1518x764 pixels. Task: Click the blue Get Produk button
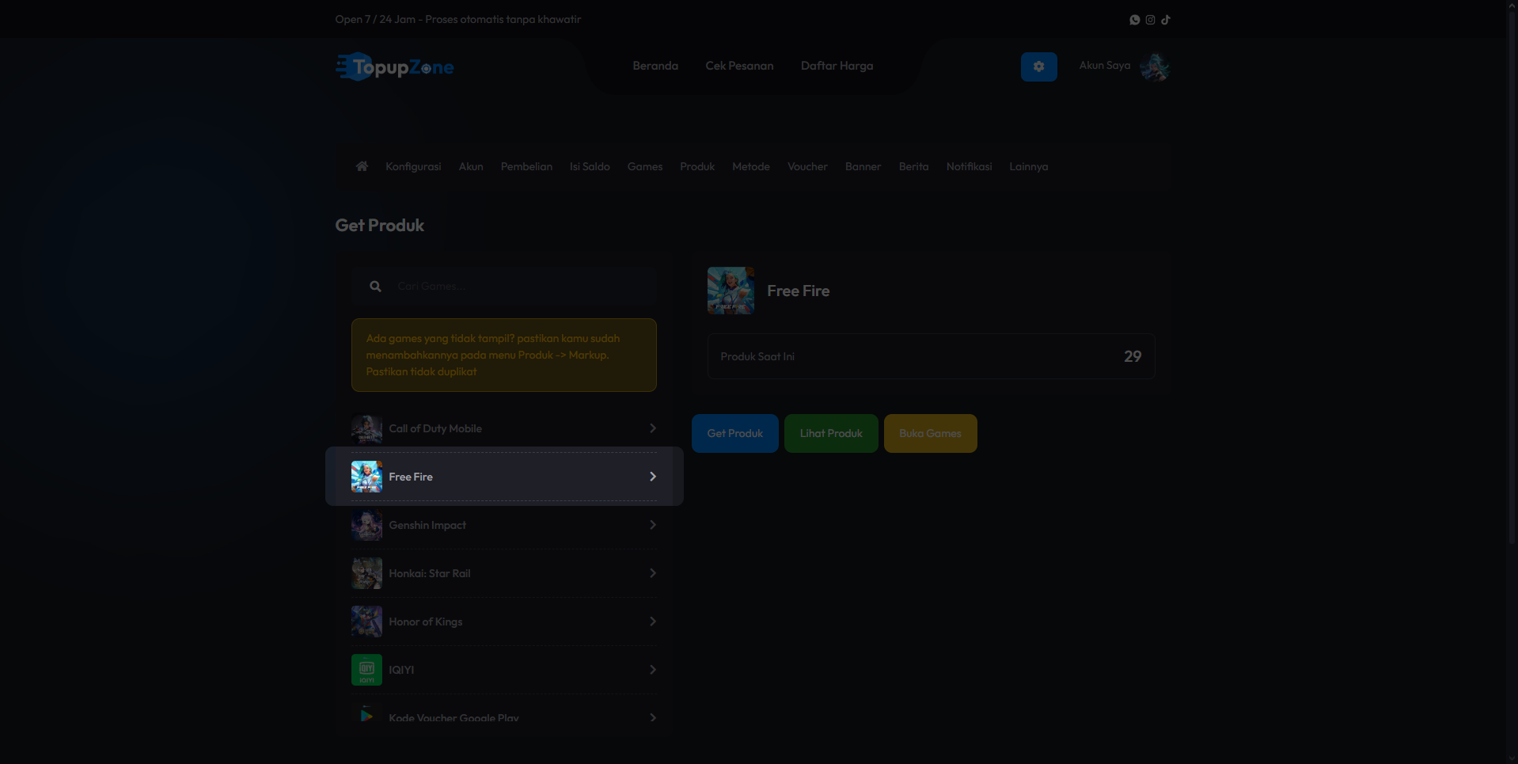click(735, 433)
